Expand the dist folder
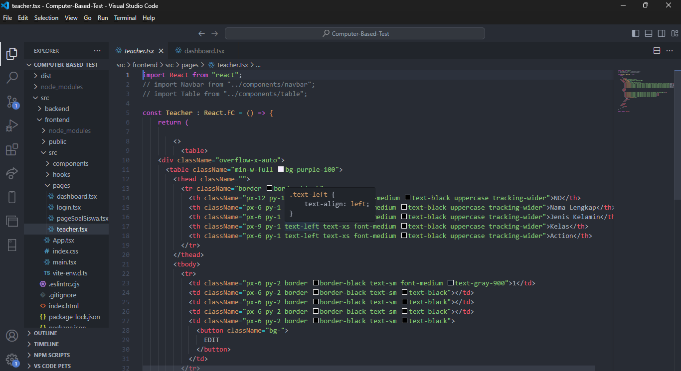The width and height of the screenshot is (681, 371). (46, 76)
